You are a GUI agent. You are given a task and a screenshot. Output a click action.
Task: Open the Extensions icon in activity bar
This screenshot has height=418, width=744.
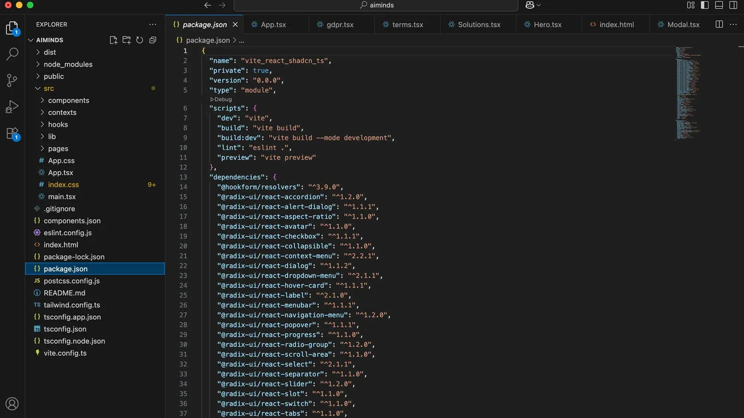click(x=12, y=133)
